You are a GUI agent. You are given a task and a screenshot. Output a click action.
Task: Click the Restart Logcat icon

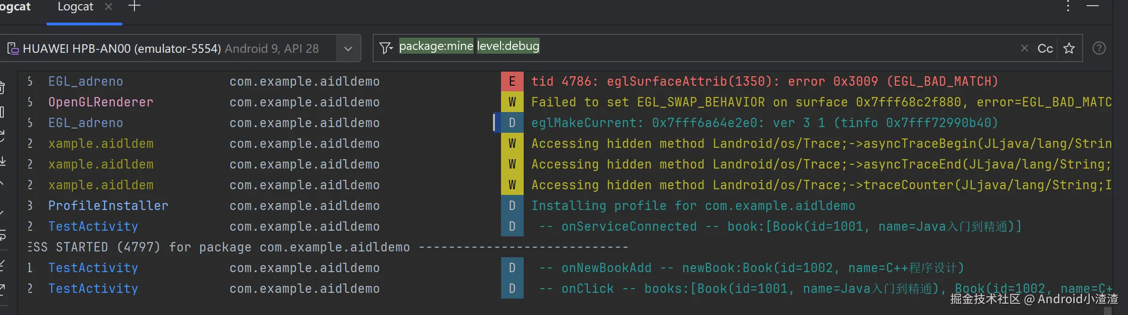coord(2,136)
